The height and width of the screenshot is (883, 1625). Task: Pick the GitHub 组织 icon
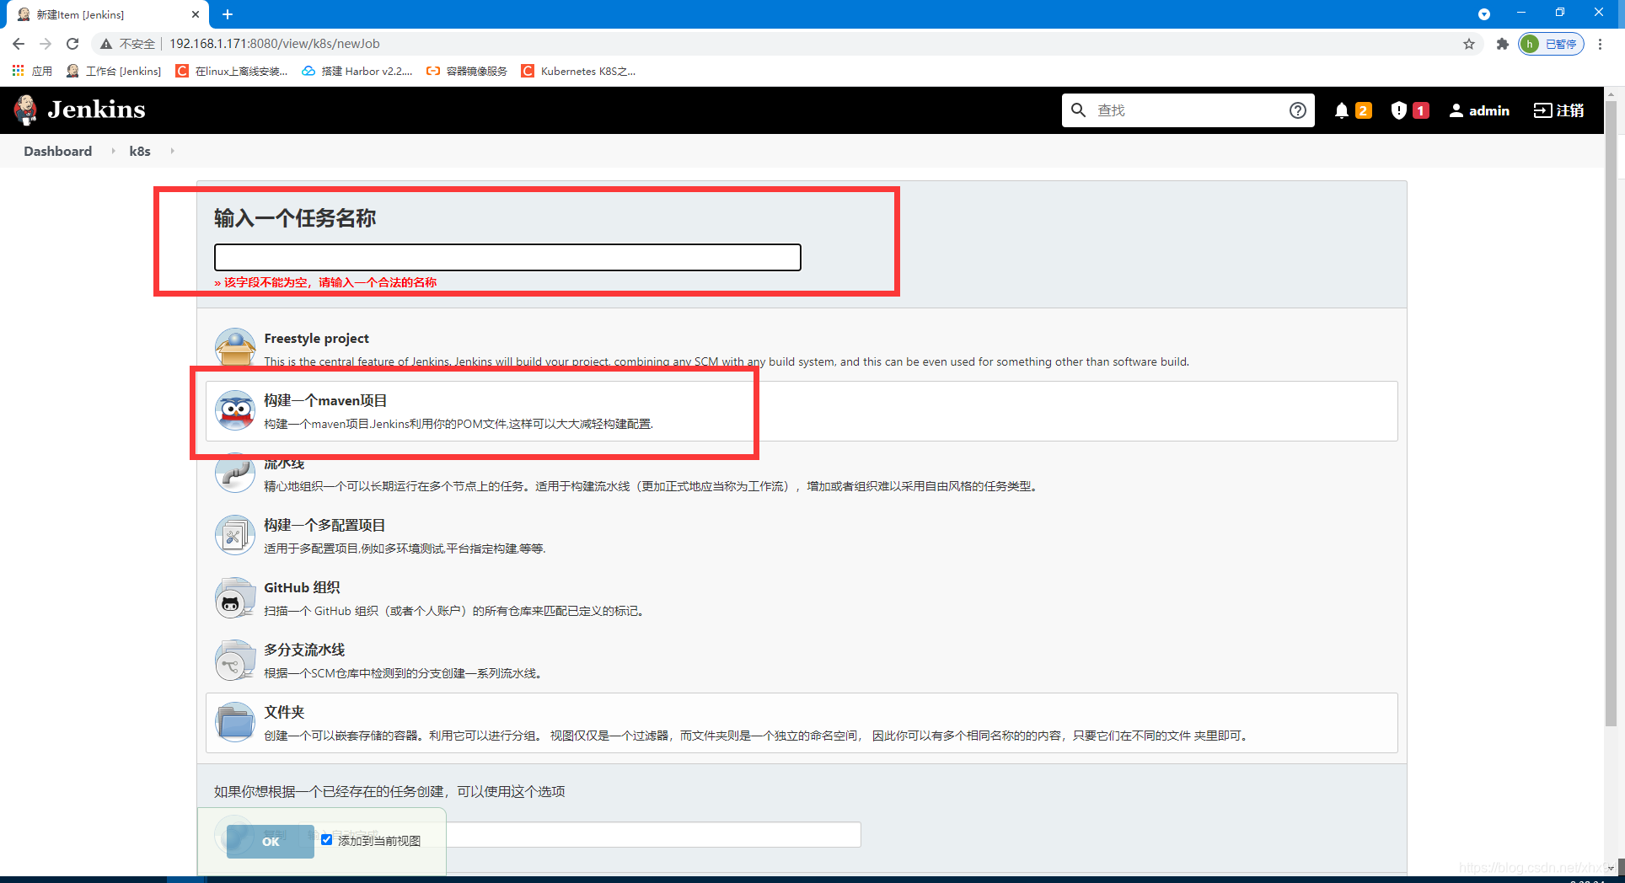(x=235, y=597)
